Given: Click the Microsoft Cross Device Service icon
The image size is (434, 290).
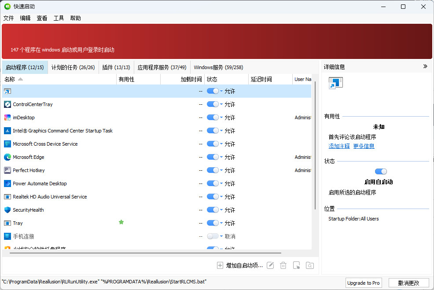Looking at the screenshot, I should (x=7, y=144).
